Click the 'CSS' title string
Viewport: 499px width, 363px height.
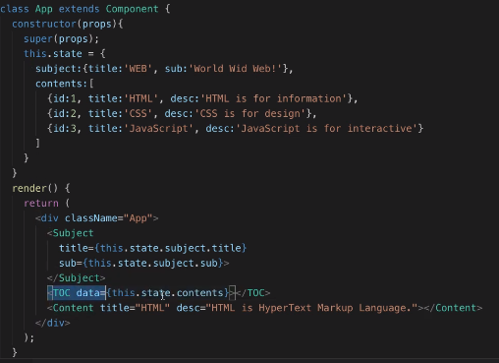(138, 114)
